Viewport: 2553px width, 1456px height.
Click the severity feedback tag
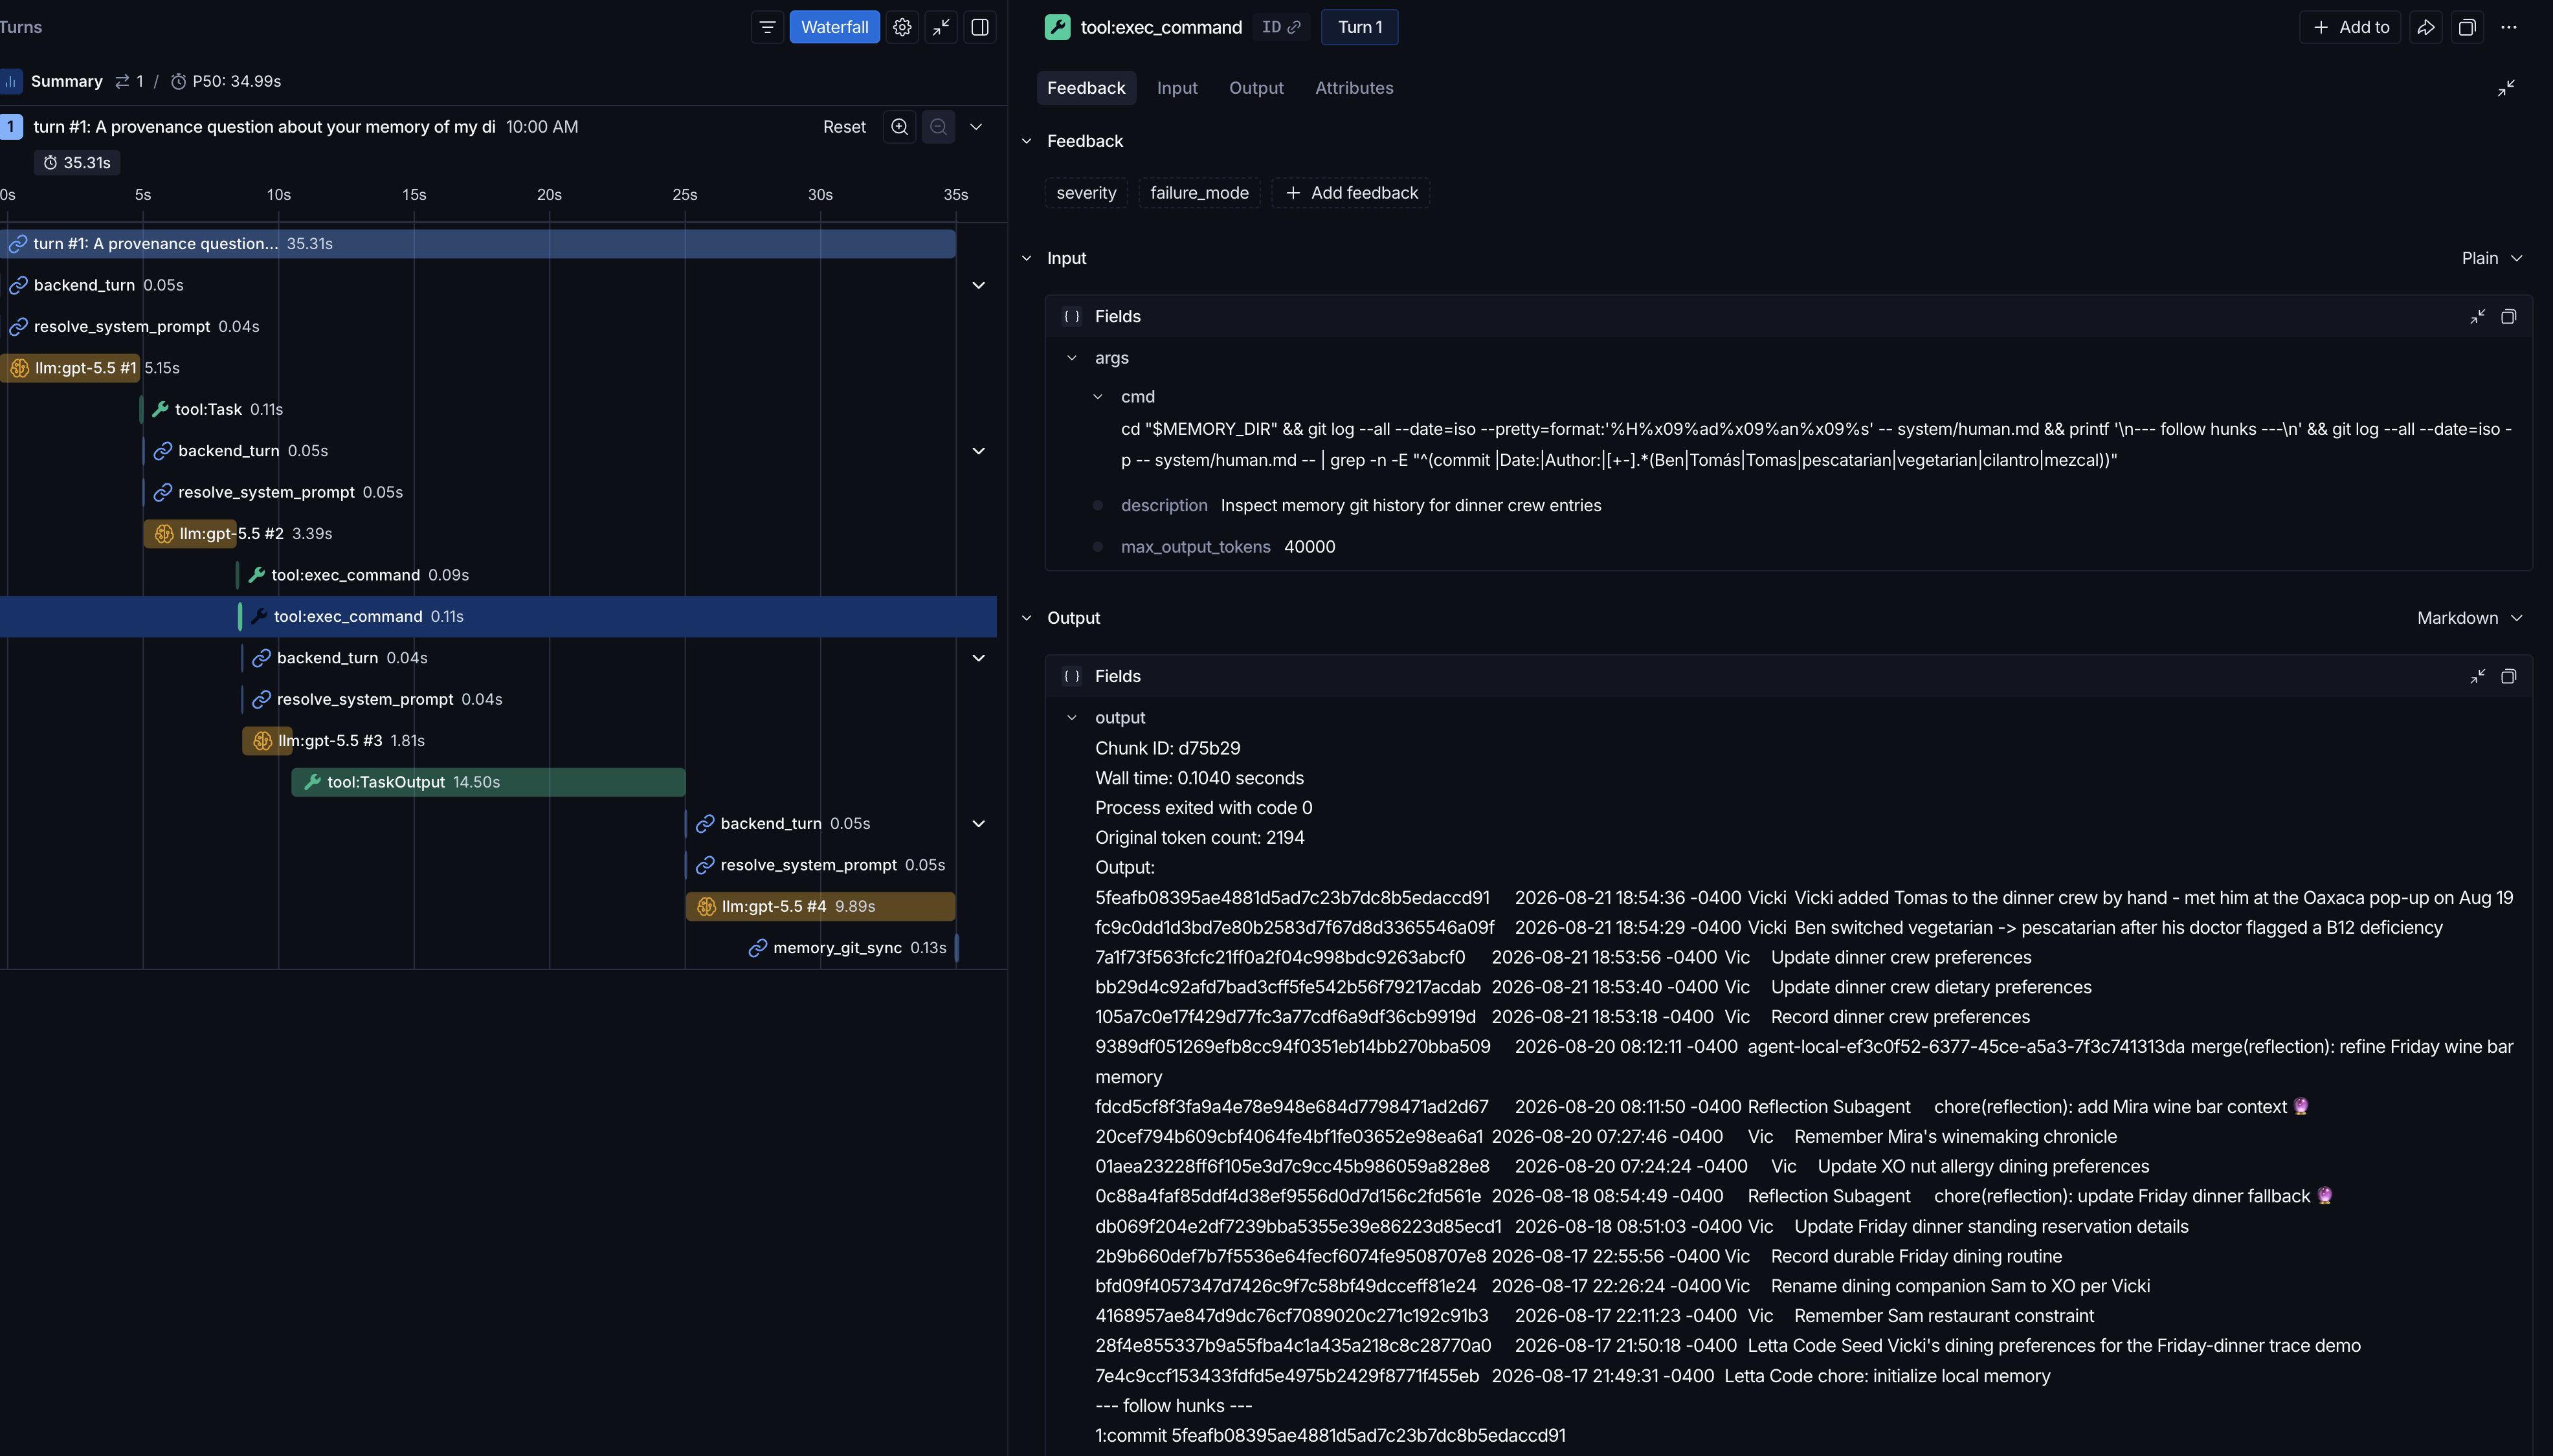click(x=1086, y=193)
